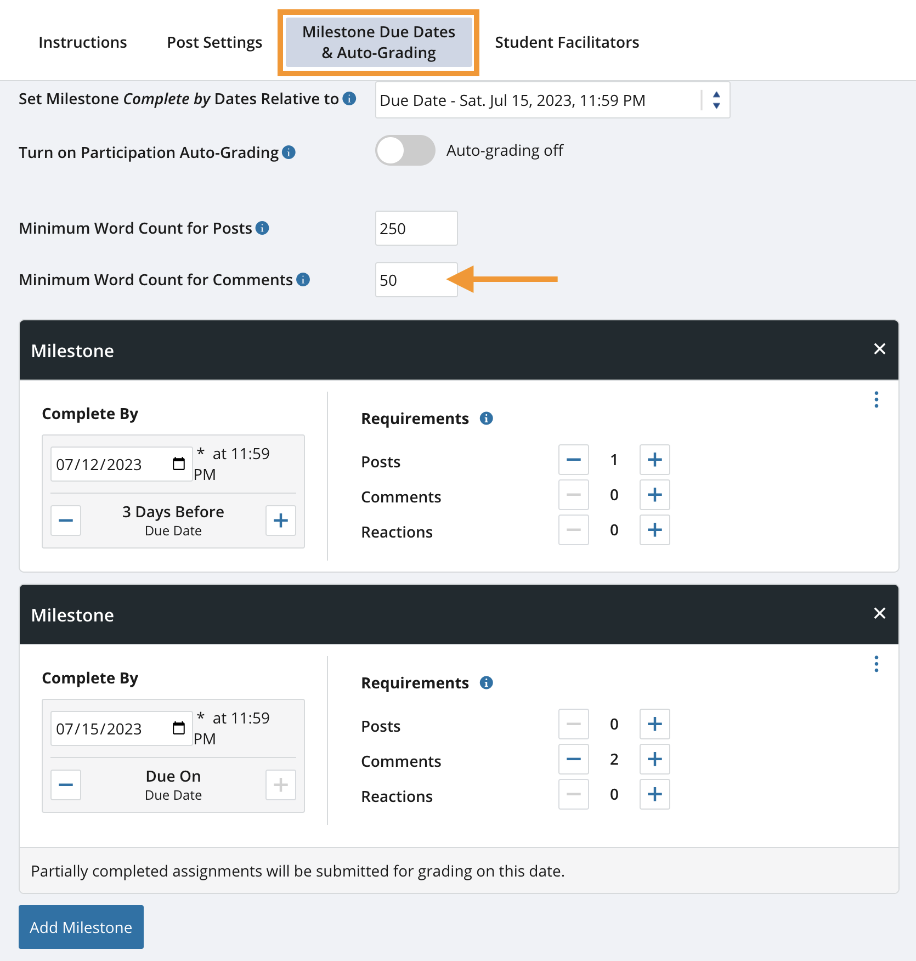Viewport: 916px width, 961px height.
Task: Open the Requirements info tooltip in first milestone
Action: (x=486, y=418)
